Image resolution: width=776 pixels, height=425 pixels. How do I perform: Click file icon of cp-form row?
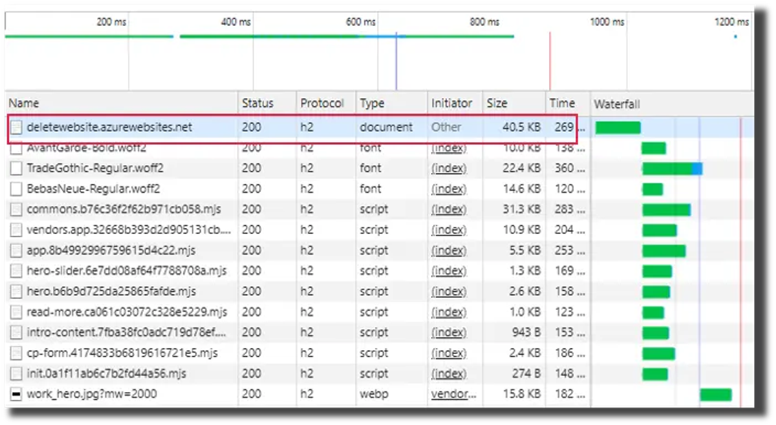[16, 353]
